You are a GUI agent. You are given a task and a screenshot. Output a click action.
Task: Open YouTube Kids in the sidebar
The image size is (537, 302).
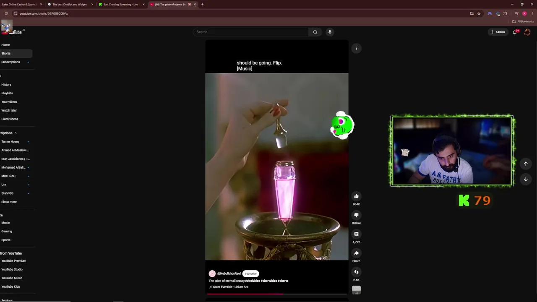pos(10,286)
